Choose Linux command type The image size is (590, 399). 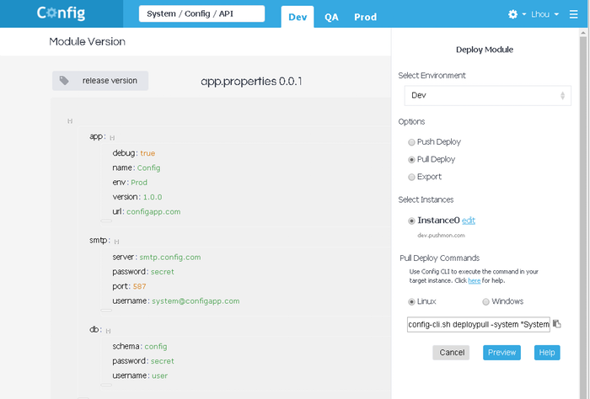click(x=411, y=301)
